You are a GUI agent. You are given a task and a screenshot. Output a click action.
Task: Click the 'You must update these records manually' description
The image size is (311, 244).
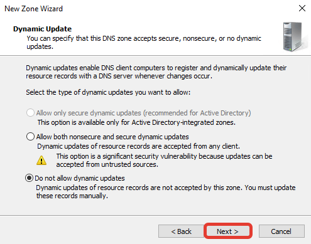(x=166, y=192)
